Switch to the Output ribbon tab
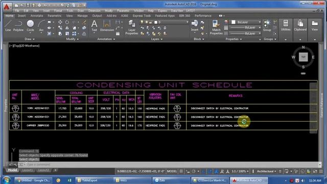Image resolution: width=327 pixels, height=184 pixels. click(97, 16)
